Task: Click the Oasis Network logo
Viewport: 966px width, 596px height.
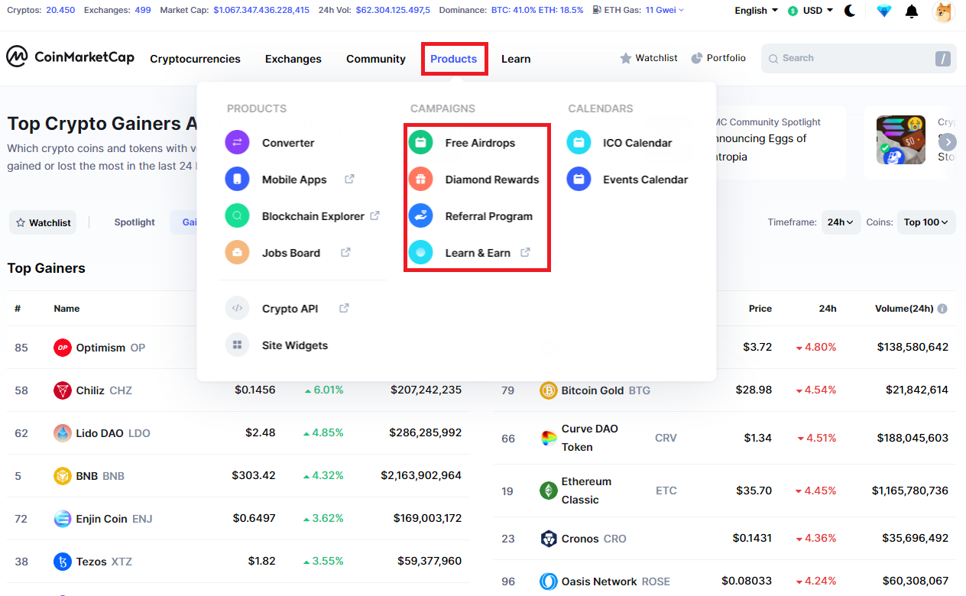Action: (x=549, y=581)
